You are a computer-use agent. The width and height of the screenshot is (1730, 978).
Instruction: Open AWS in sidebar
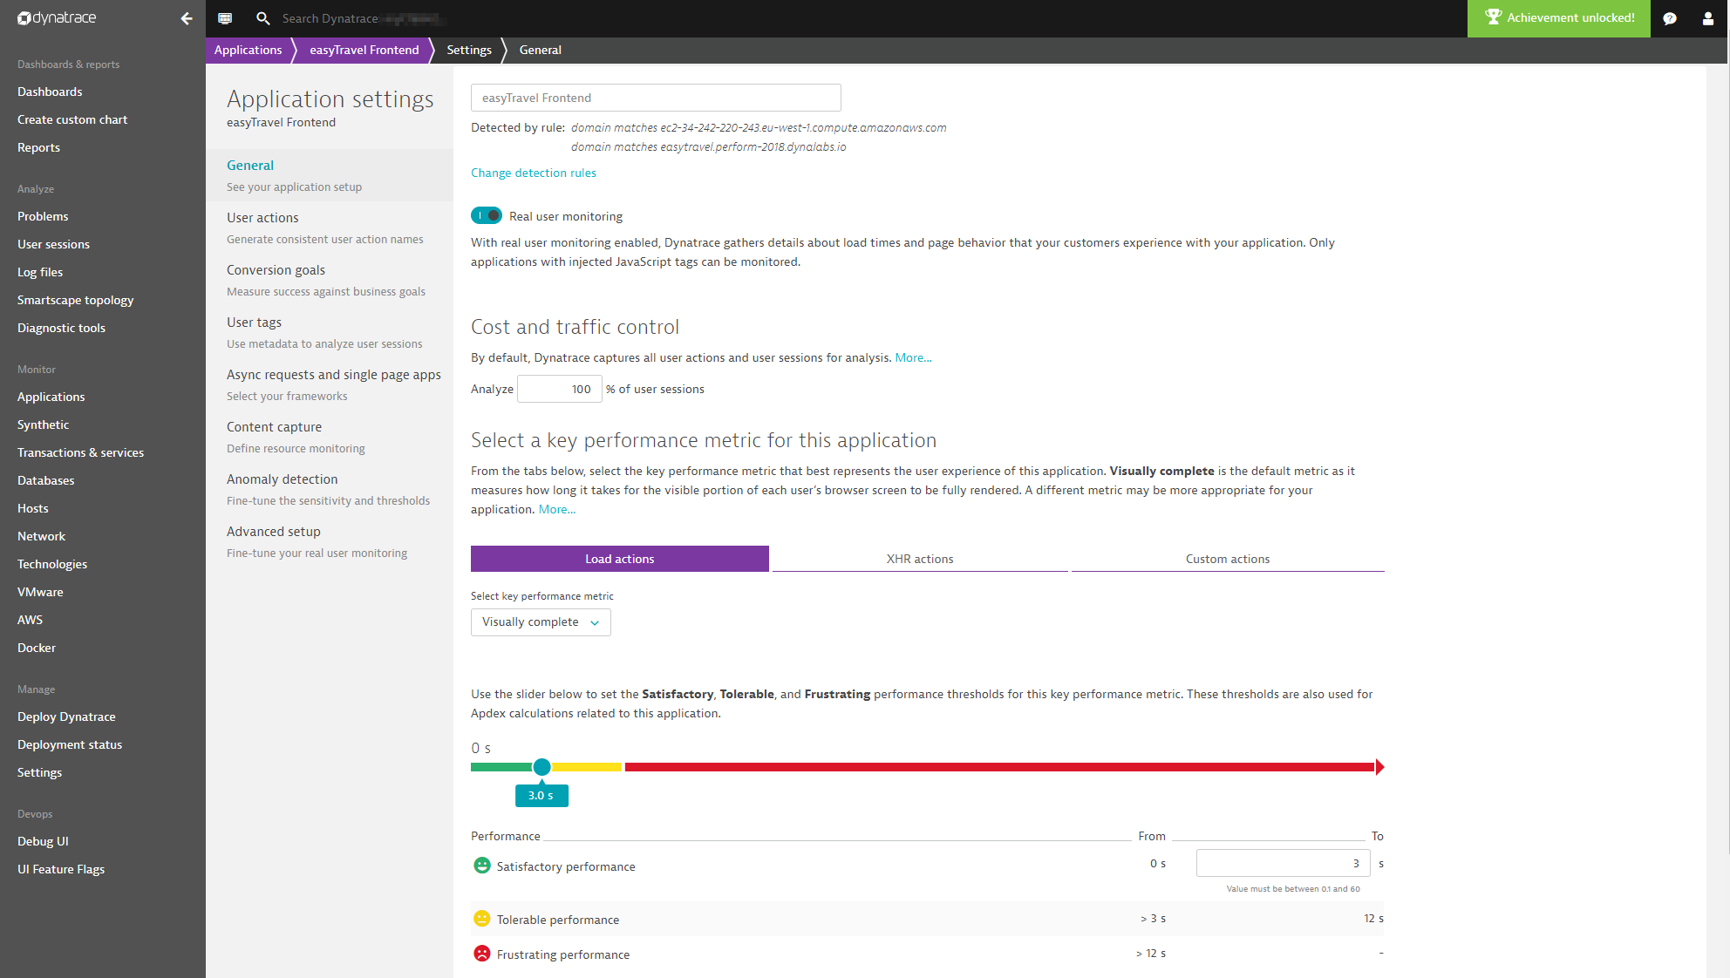[x=30, y=620]
